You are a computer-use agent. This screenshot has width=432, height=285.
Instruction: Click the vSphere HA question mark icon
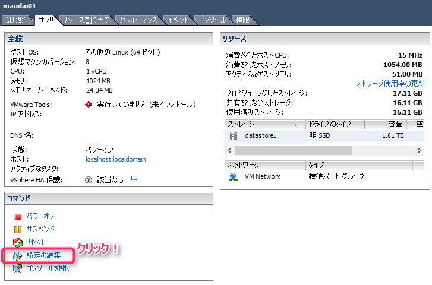(x=89, y=180)
